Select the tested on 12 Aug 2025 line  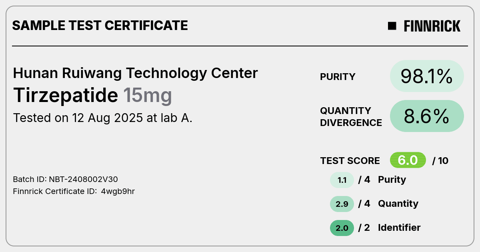(x=103, y=118)
